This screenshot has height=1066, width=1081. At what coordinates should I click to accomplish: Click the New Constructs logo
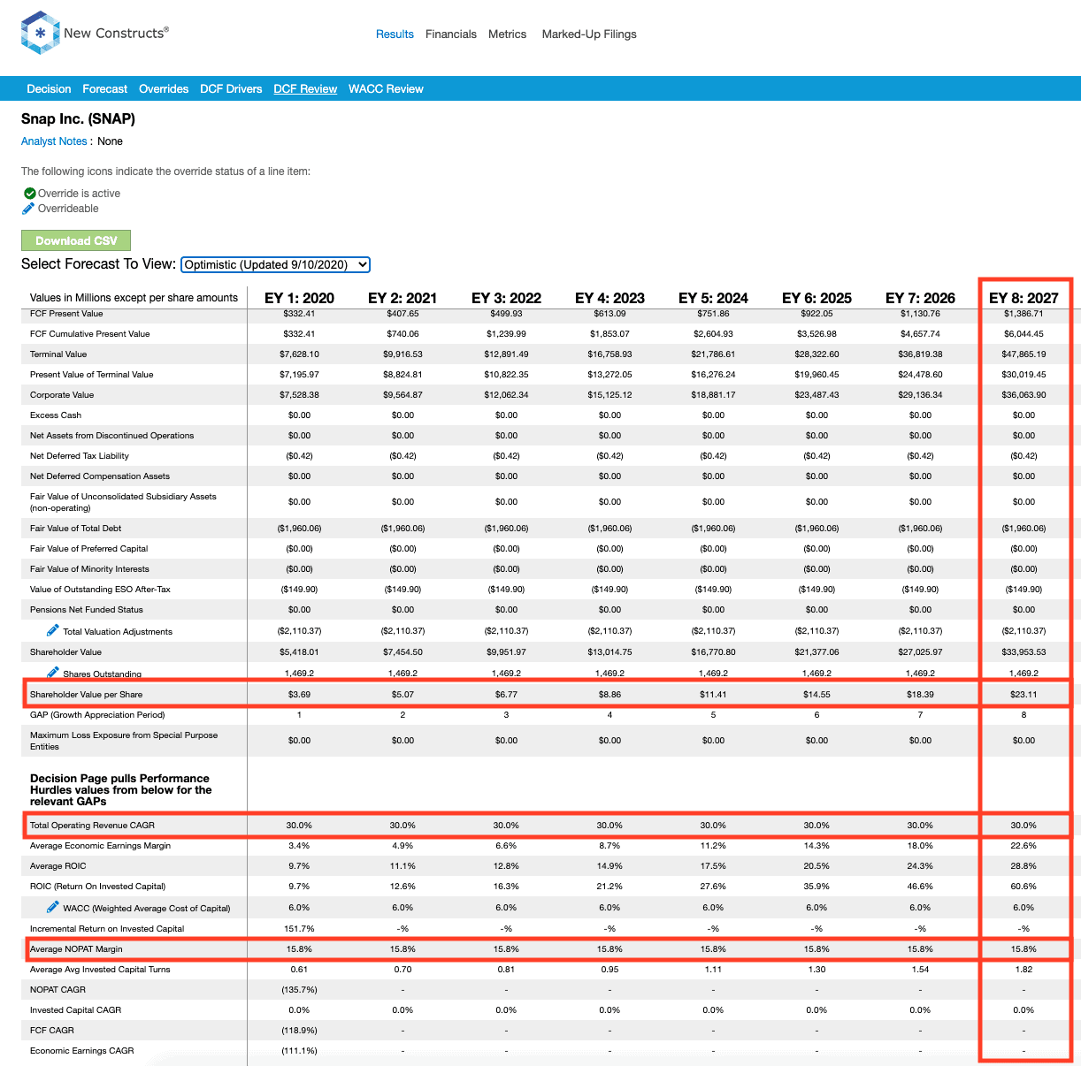[95, 34]
